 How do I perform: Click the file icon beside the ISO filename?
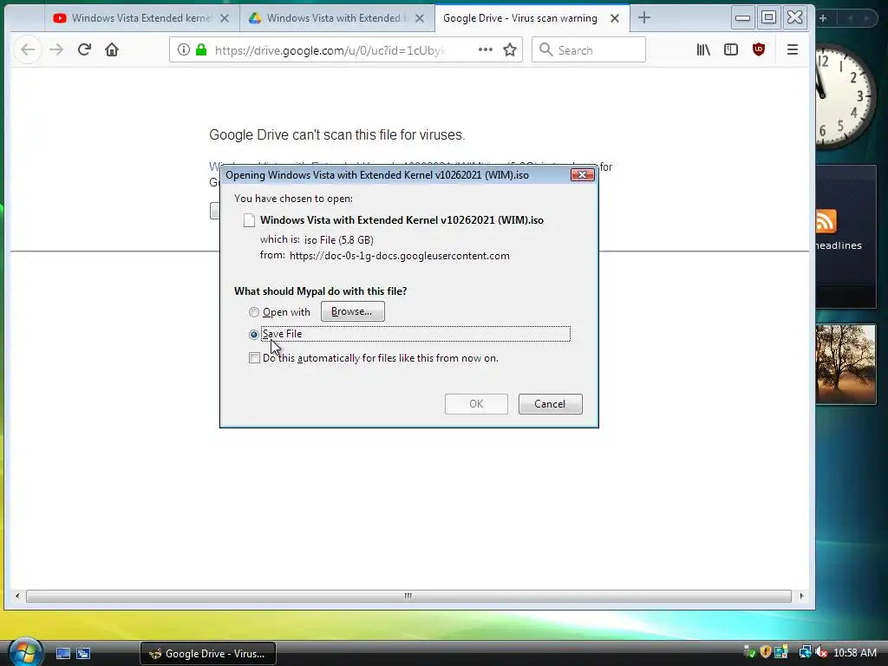[x=249, y=220]
